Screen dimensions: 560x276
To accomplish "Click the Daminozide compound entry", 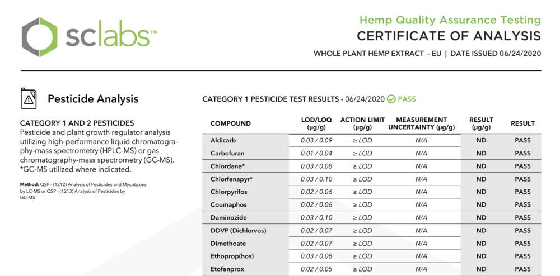I will [x=228, y=217].
